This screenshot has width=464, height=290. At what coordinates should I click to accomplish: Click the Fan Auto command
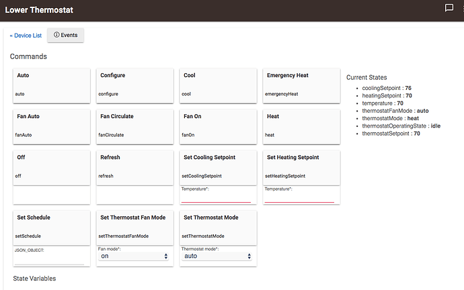pyautogui.click(x=52, y=125)
